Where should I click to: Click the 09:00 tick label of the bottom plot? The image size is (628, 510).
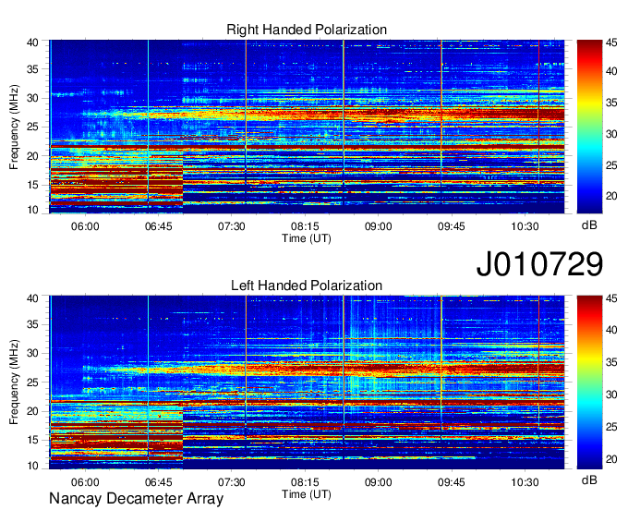(x=378, y=482)
